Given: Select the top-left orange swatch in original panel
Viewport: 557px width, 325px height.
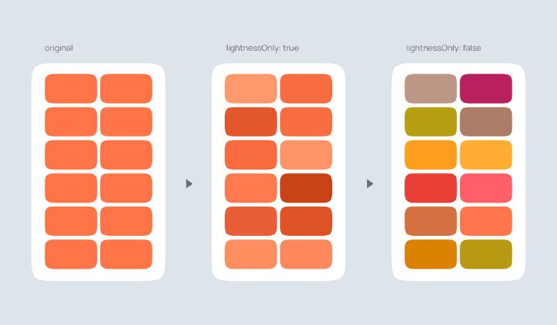Looking at the screenshot, I should 71,88.
